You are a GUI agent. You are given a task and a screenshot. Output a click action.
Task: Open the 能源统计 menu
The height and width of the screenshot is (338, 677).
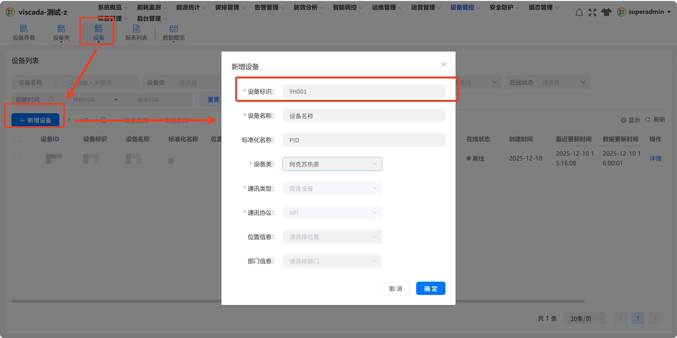[191, 7]
